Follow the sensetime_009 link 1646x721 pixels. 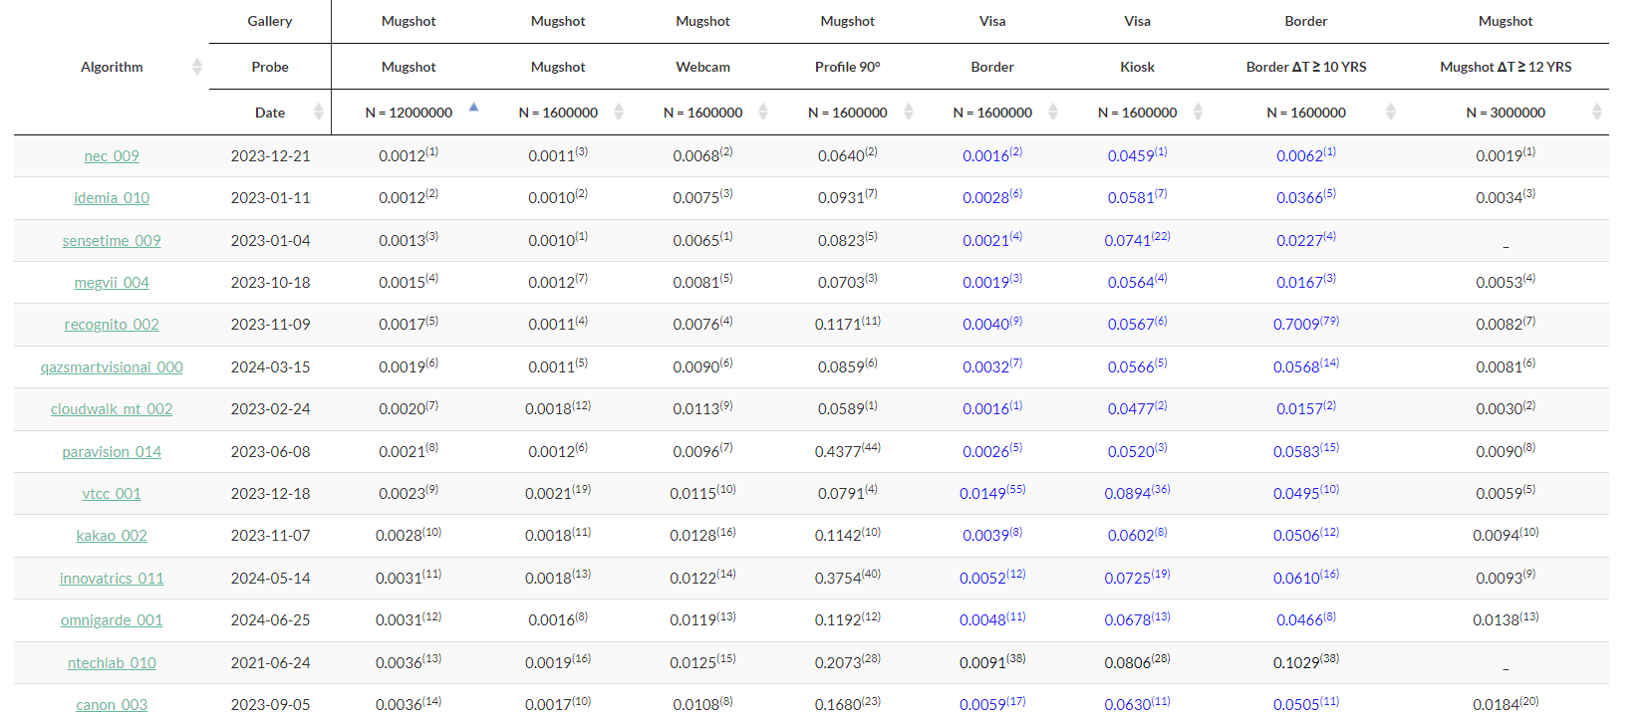(112, 241)
